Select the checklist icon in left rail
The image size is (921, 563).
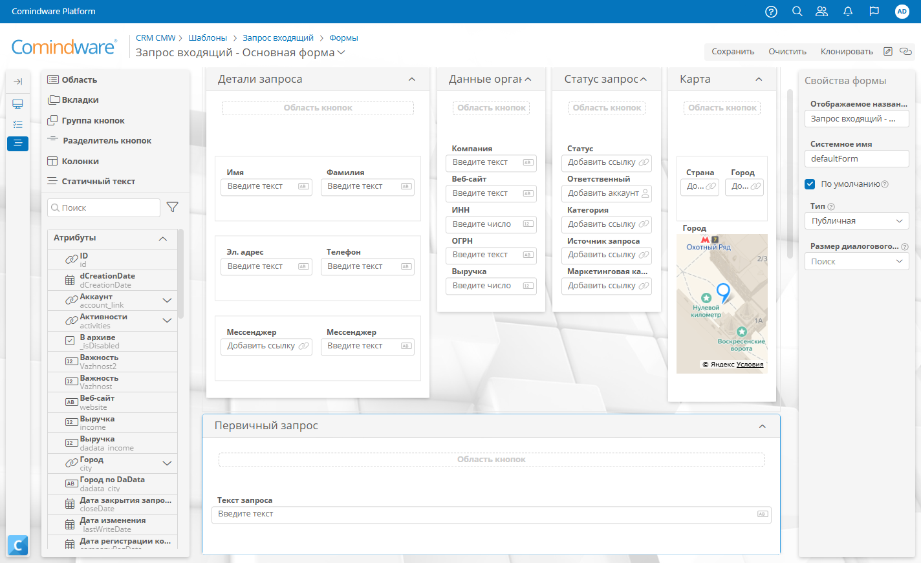(17, 124)
